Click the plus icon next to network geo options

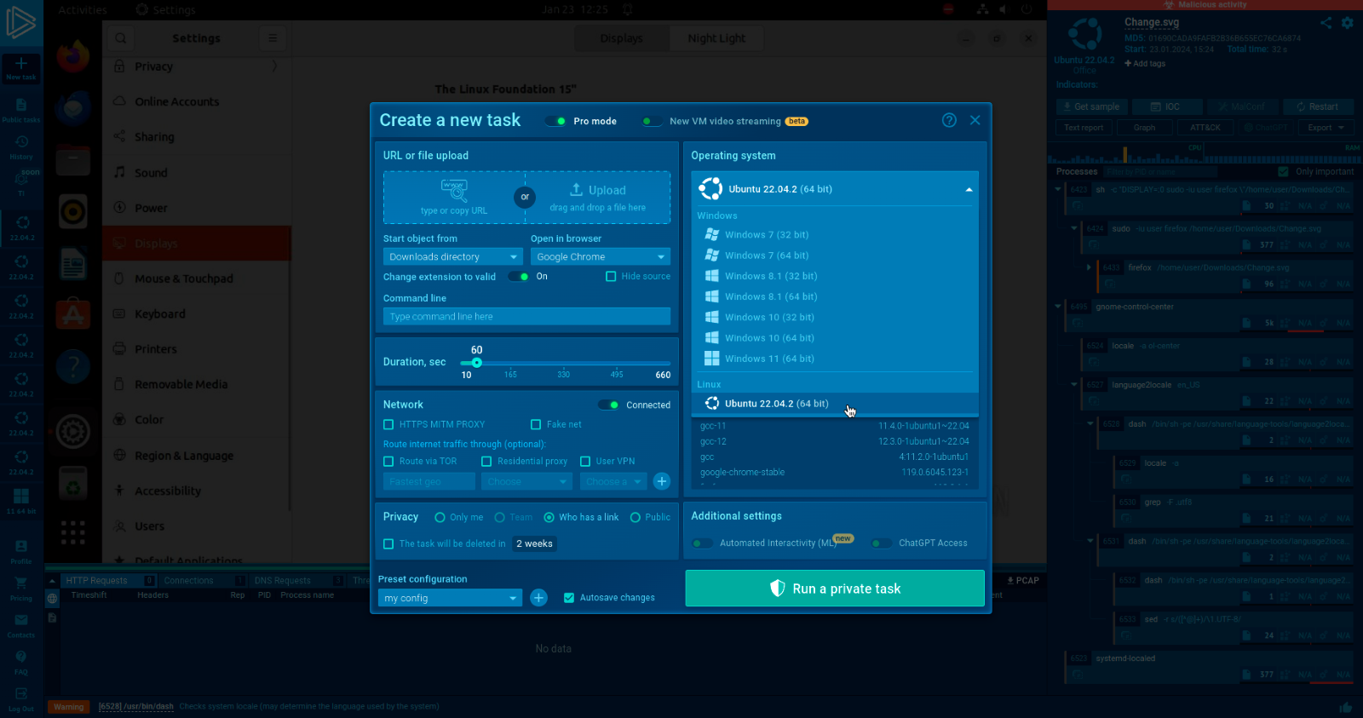point(661,481)
